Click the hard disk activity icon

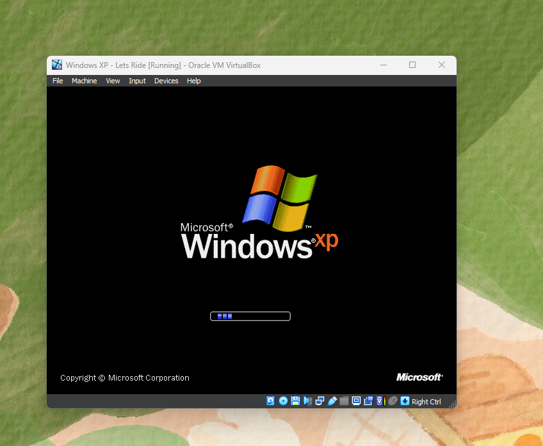pos(270,401)
